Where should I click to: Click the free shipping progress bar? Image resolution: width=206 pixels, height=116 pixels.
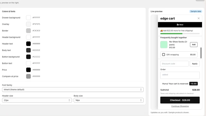[180, 34]
